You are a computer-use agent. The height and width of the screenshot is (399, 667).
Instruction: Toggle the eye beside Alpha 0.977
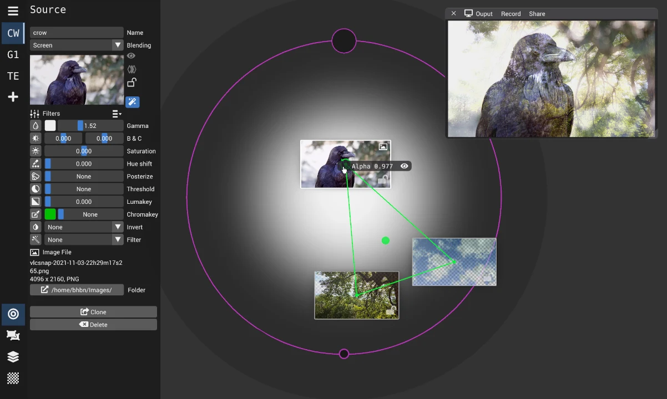(405, 166)
